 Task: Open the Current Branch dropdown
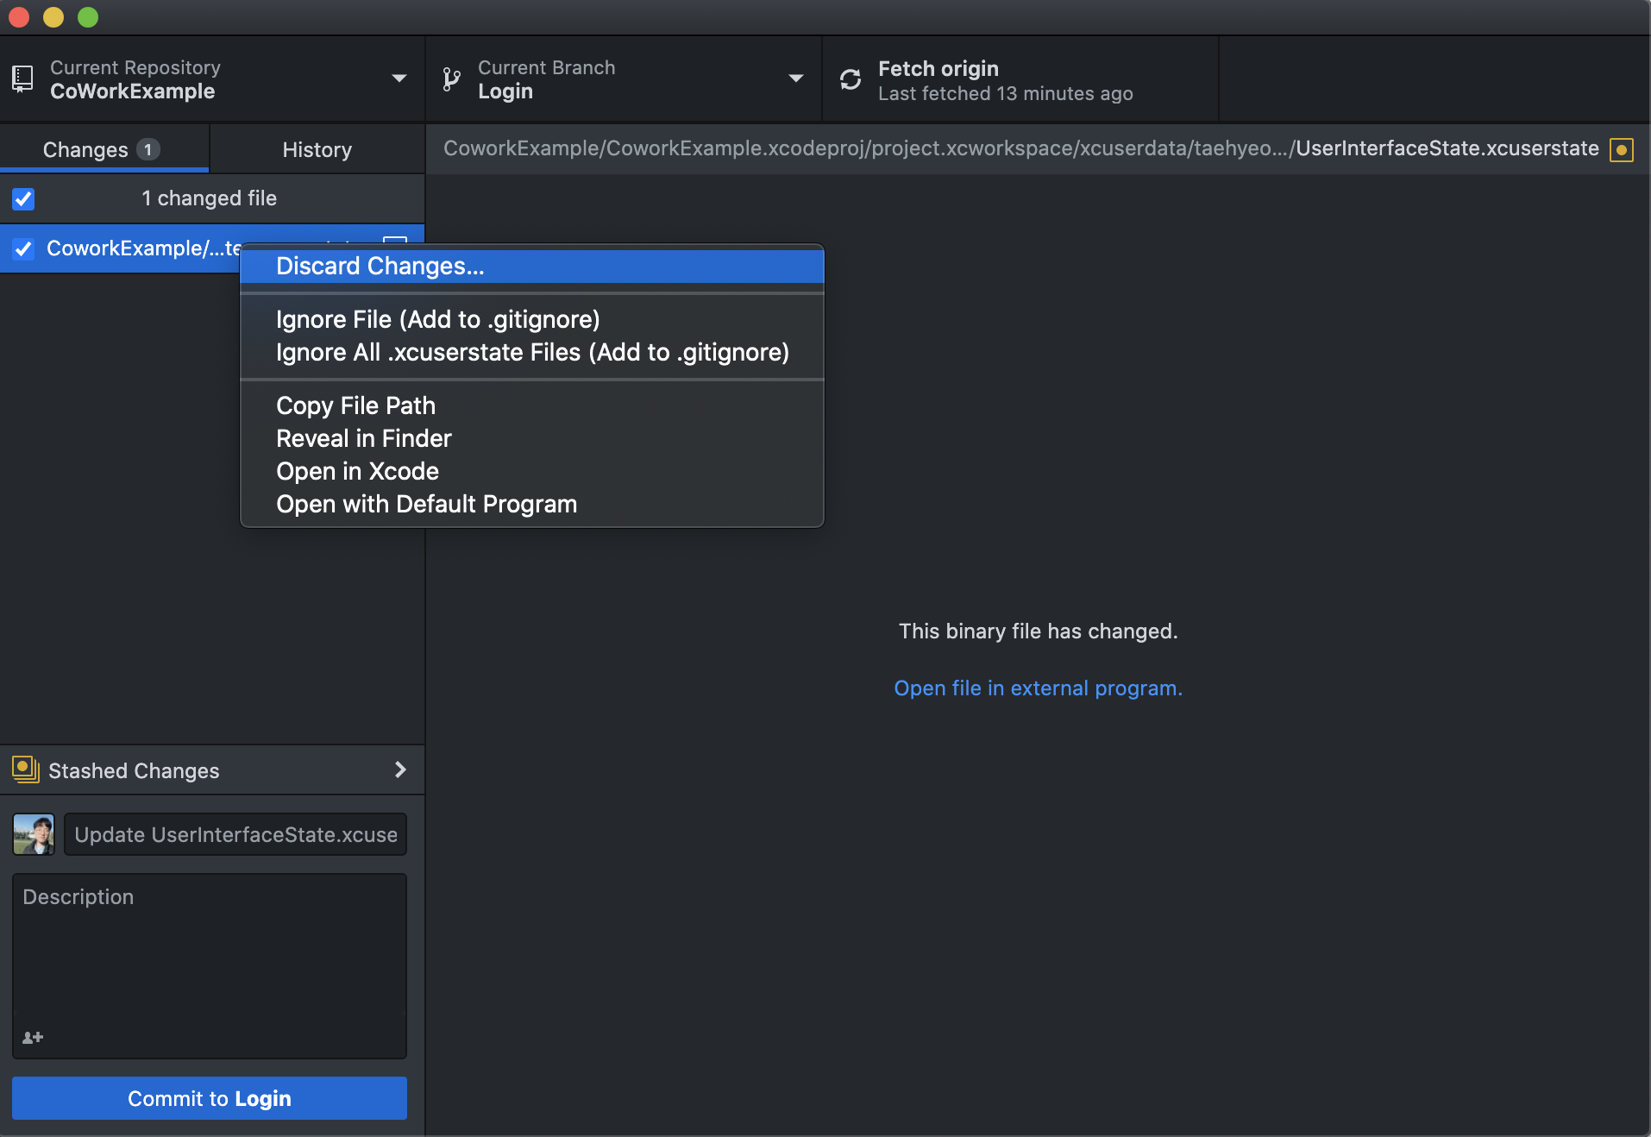624,79
